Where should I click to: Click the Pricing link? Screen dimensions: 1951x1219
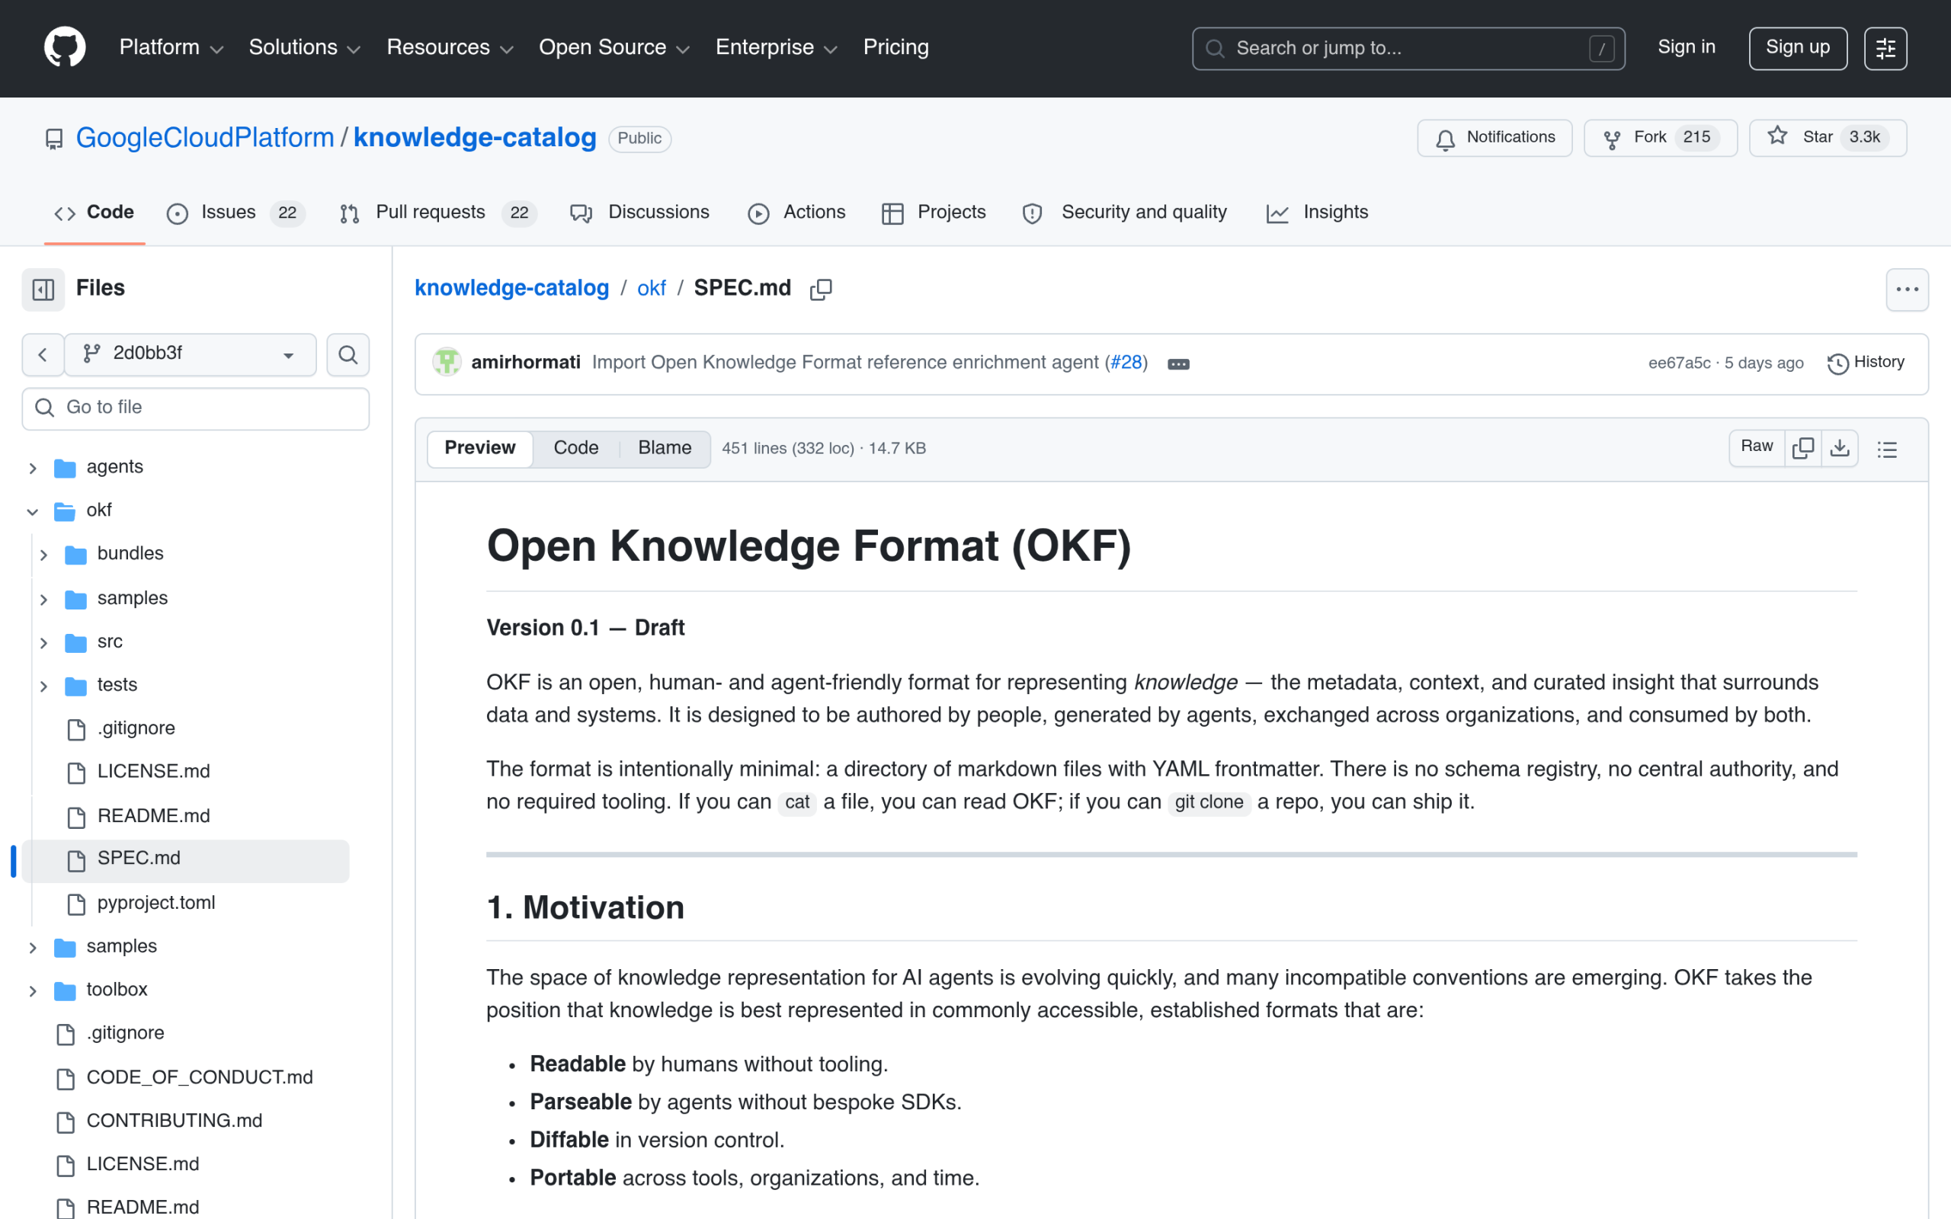tap(895, 47)
